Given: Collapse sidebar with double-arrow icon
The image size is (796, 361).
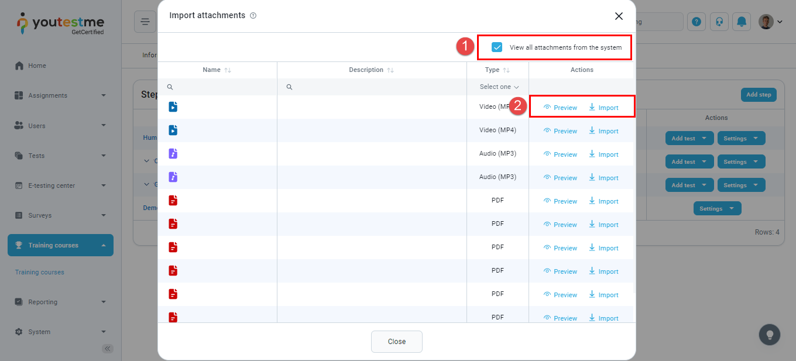Looking at the screenshot, I should pyautogui.click(x=108, y=349).
